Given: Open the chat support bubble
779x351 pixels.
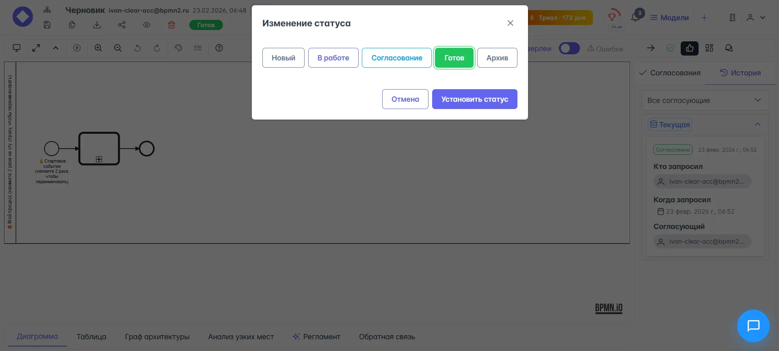Looking at the screenshot, I should (x=753, y=326).
